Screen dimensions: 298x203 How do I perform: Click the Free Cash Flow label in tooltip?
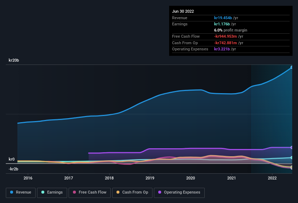[x=186, y=36]
